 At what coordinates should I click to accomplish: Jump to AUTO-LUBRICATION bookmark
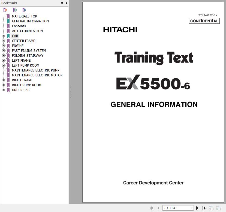click(27, 31)
